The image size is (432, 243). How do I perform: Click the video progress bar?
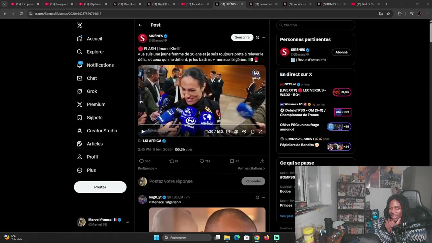(201, 125)
